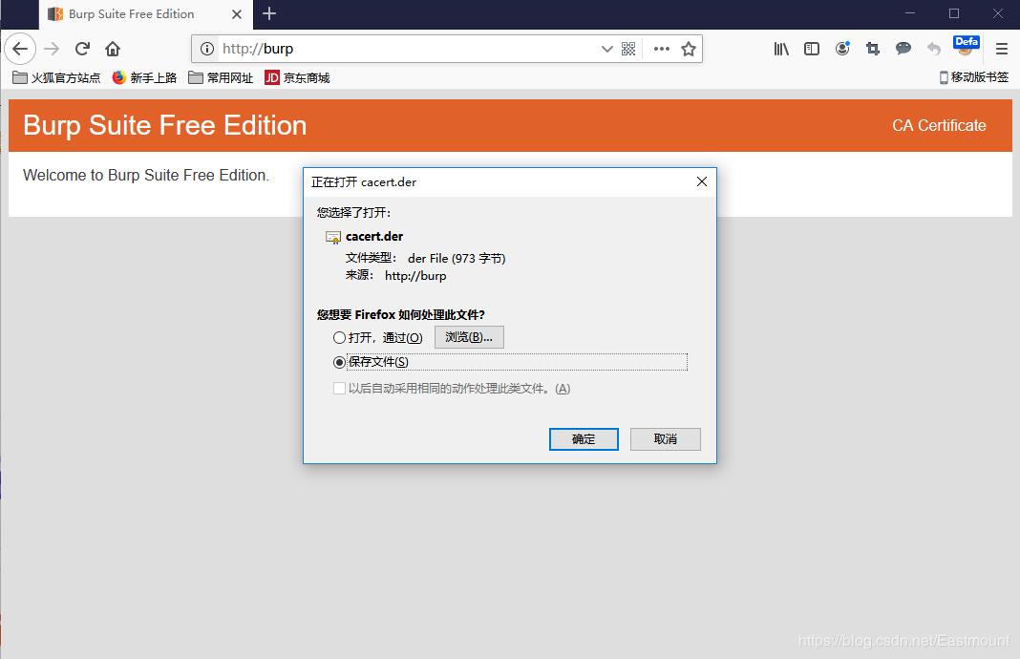This screenshot has width=1020, height=659.
Task: Click the certificate file icon in dialog
Action: [333, 238]
